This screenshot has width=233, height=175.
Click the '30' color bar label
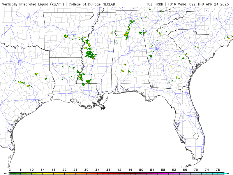(86, 170)
